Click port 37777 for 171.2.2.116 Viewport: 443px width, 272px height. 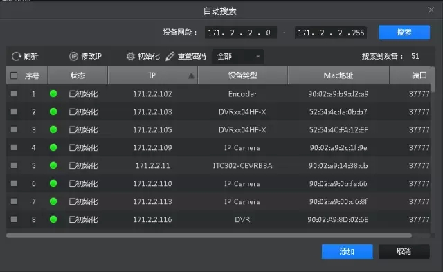[x=419, y=219]
